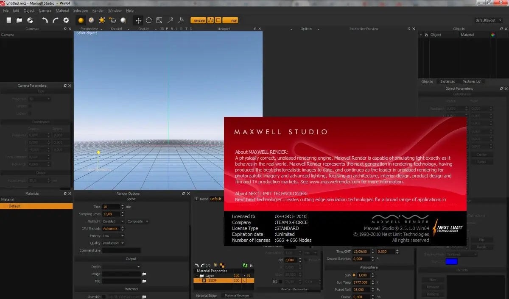
Task: Click the render region bracket icon
Action: point(210,20)
